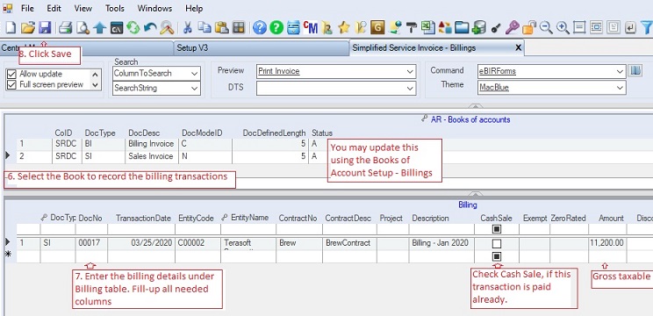This screenshot has height=316, width=653.
Task: Check CashSale box for the 00017 row
Action: [x=497, y=243]
